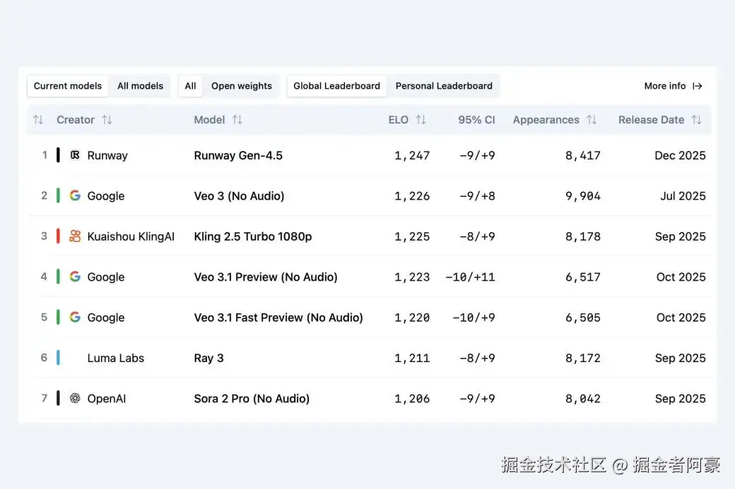Open Veo 3.1 Preview (No Audio) entry
The height and width of the screenshot is (489, 735).
click(x=266, y=277)
